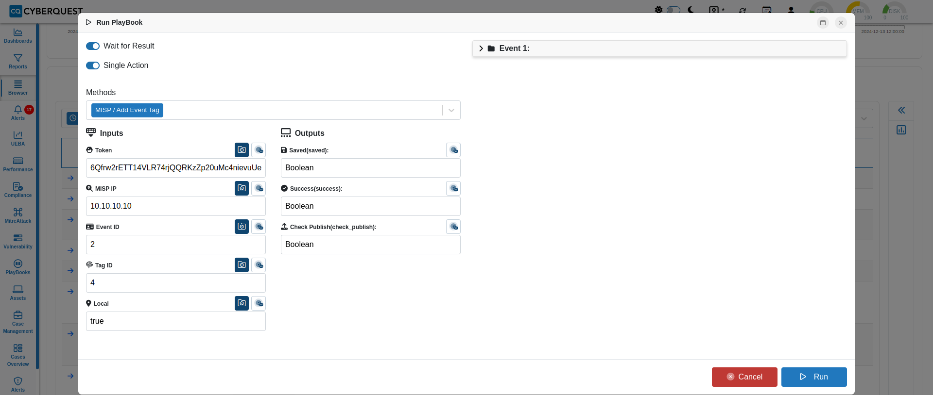Click the Local input field
The image size is (933, 395).
(176, 321)
